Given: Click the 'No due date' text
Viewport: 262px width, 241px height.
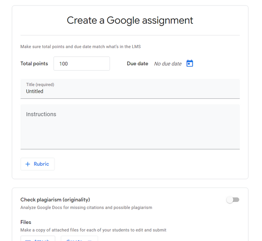Looking at the screenshot, I should (168, 64).
